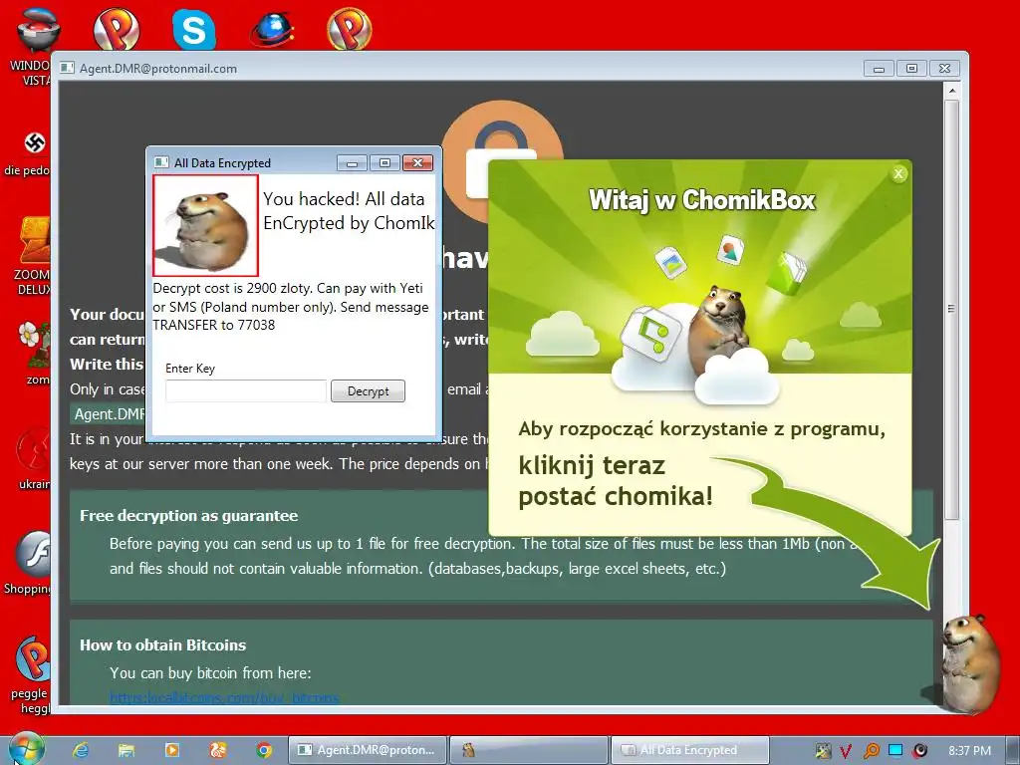Open the Zoom Deluxe desktop icon

pos(33,256)
